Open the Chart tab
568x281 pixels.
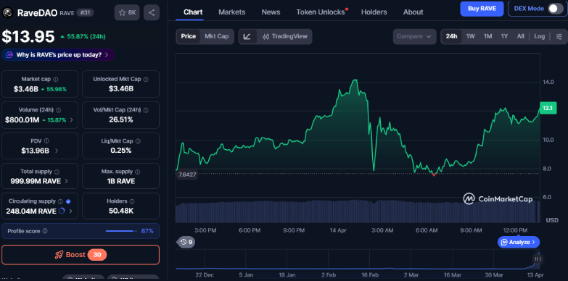tap(193, 12)
